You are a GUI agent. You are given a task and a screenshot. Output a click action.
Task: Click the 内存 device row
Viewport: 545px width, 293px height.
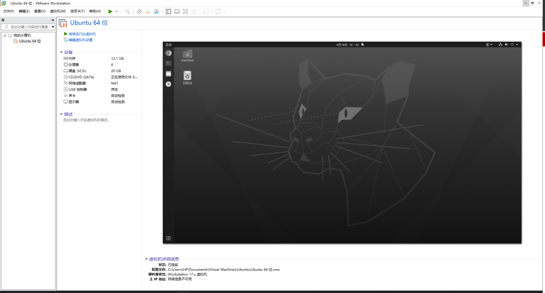tap(101, 59)
